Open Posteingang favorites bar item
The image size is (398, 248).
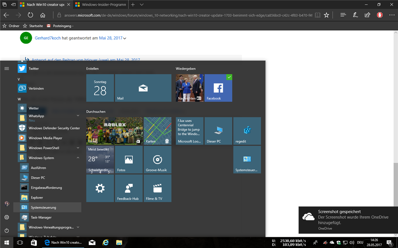click(x=60, y=26)
